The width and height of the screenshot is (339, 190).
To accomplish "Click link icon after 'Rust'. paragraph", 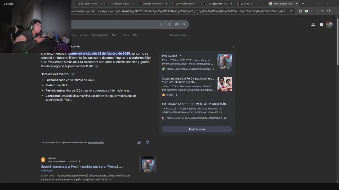I will pyautogui.click(x=97, y=66).
